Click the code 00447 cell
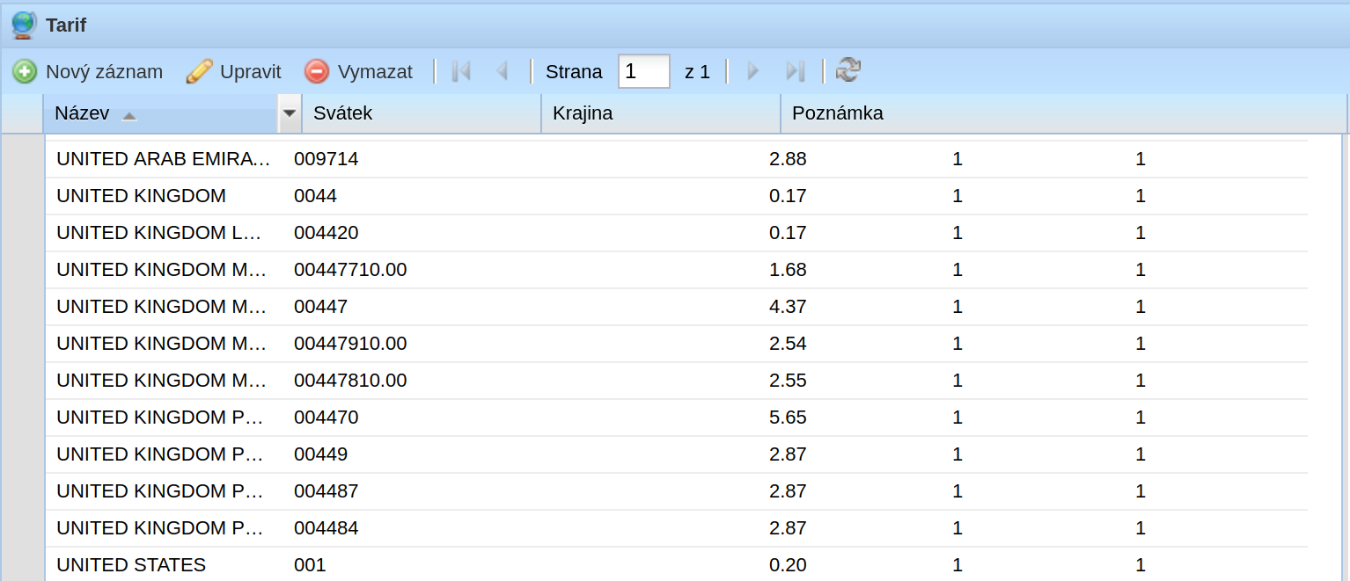This screenshot has height=581, width=1350. tap(321, 307)
